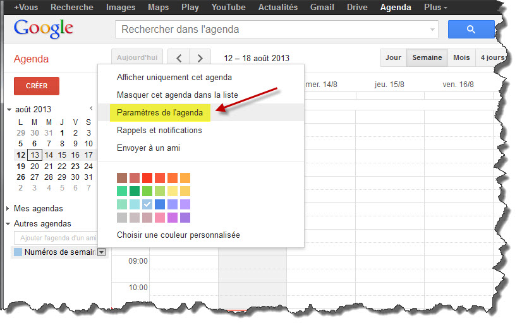Screen dimensions: 522x328
Task: Click Rechercher dans l'agenda search field
Action: coord(277,29)
